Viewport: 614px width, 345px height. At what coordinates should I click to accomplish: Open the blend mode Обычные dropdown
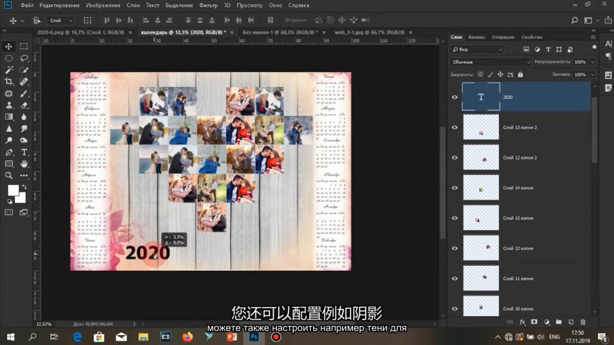coord(490,62)
